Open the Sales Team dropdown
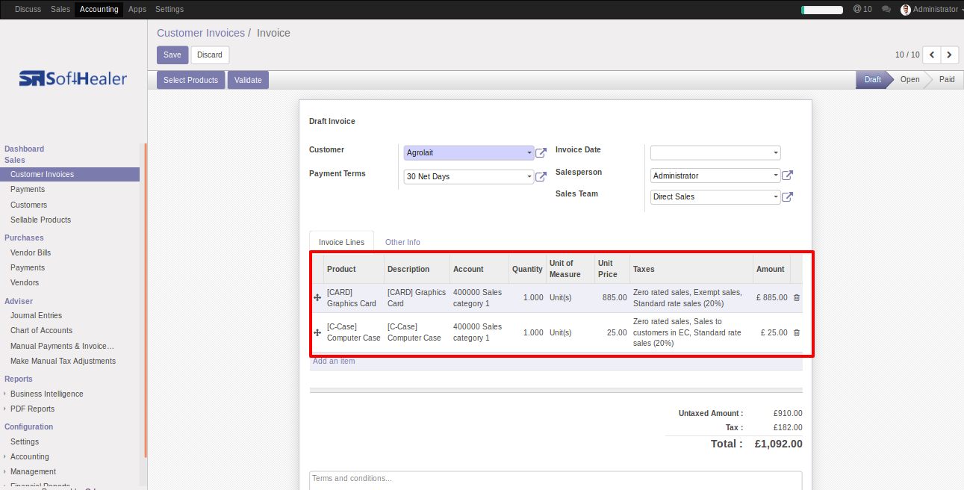Screen dimensions: 964x490 tap(715, 197)
